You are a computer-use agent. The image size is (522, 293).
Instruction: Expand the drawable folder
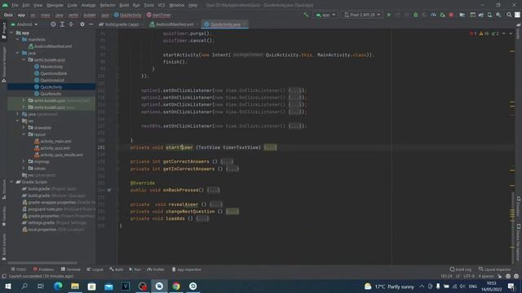pyautogui.click(x=24, y=128)
